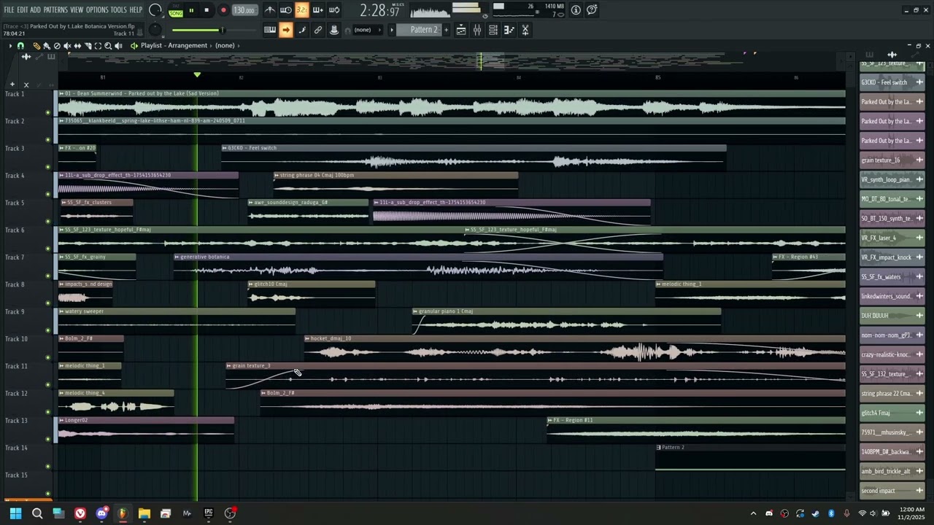
Task: Open the FILE menu
Action: pyautogui.click(x=9, y=10)
